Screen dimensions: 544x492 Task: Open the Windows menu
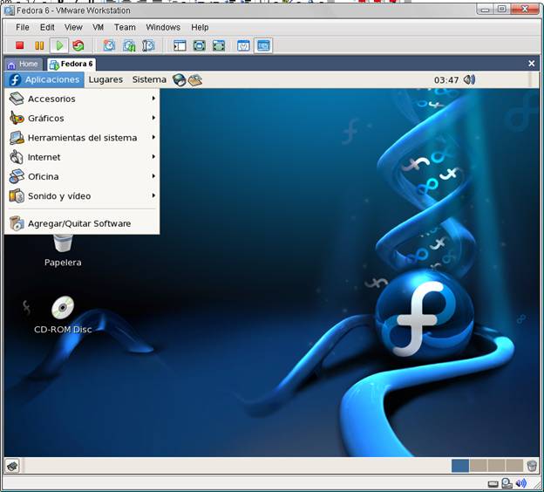pyautogui.click(x=163, y=27)
